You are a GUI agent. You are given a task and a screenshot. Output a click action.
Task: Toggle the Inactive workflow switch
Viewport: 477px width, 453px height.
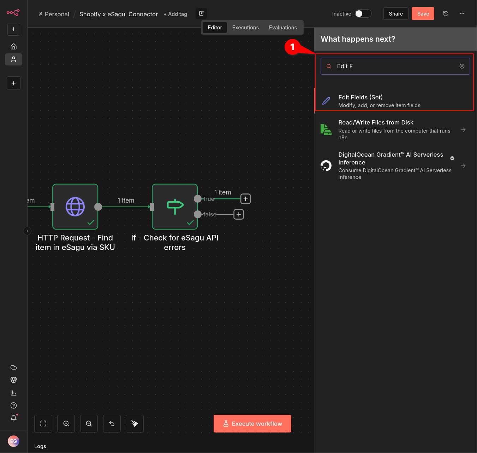(x=363, y=14)
